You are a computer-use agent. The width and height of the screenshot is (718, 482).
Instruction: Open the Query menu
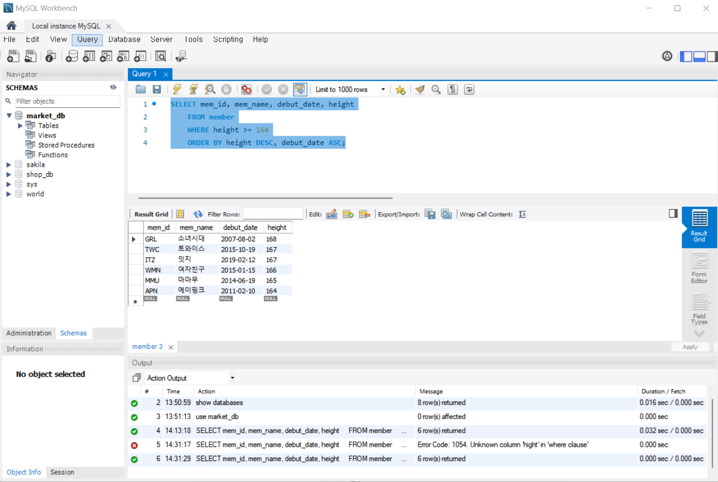click(87, 40)
